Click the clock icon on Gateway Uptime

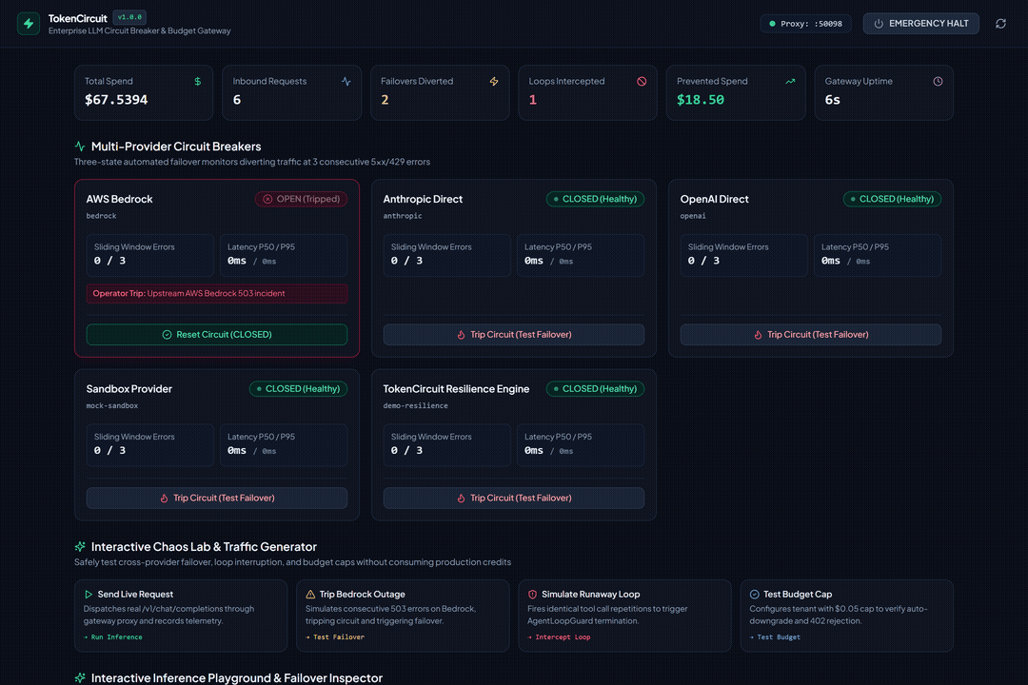pos(939,81)
